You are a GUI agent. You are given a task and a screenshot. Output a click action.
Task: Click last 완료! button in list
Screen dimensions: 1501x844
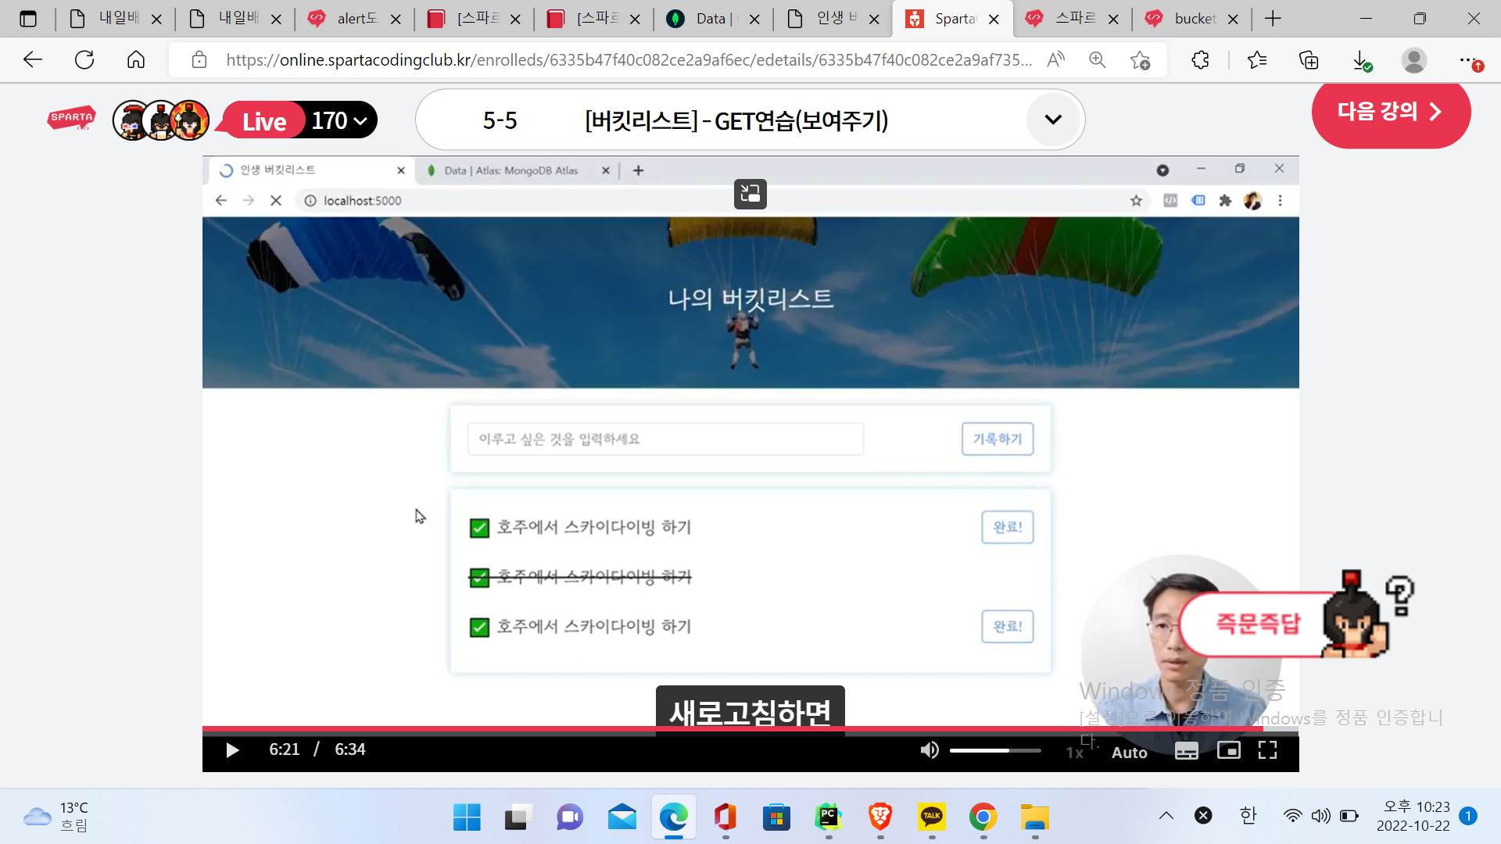tap(1007, 627)
